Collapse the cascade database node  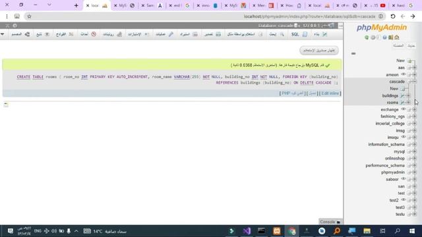pos(415,82)
